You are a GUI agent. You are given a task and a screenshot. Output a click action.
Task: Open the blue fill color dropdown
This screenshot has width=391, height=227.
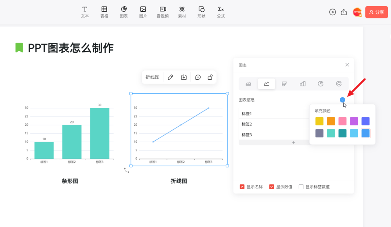pos(342,100)
